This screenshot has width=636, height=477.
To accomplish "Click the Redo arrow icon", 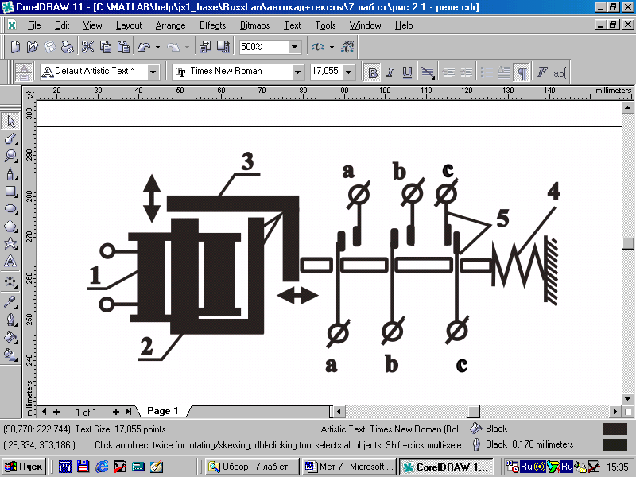I will click(173, 47).
